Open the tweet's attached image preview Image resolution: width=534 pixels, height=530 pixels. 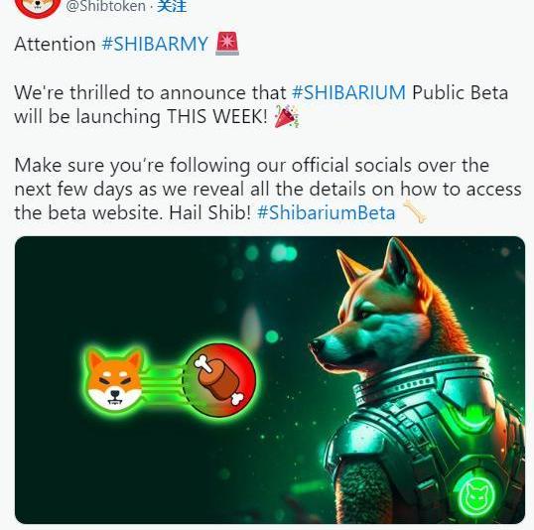(270, 380)
